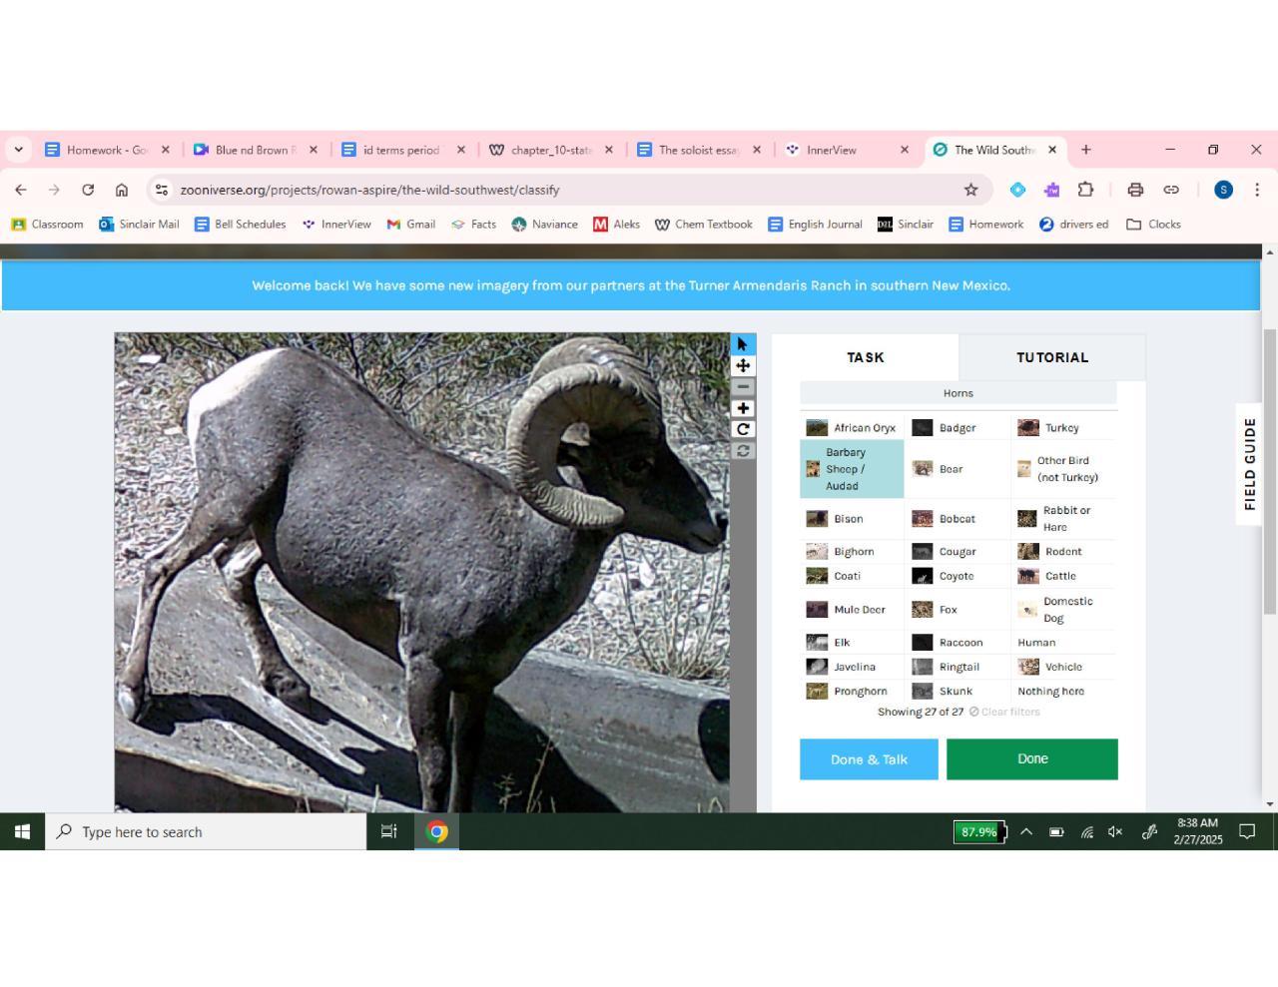Select Pronghorn in the list

[x=852, y=691]
